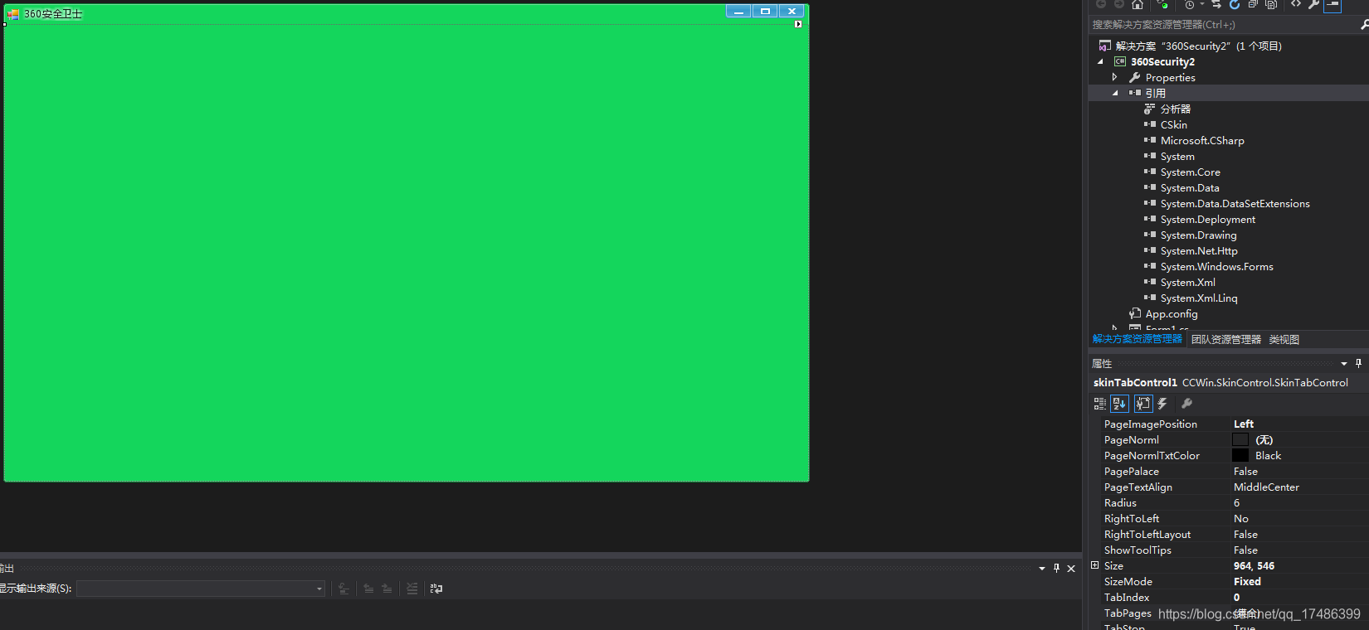Image resolution: width=1369 pixels, height=630 pixels.
Task: Select the System.Core reference
Action: (x=1190, y=172)
